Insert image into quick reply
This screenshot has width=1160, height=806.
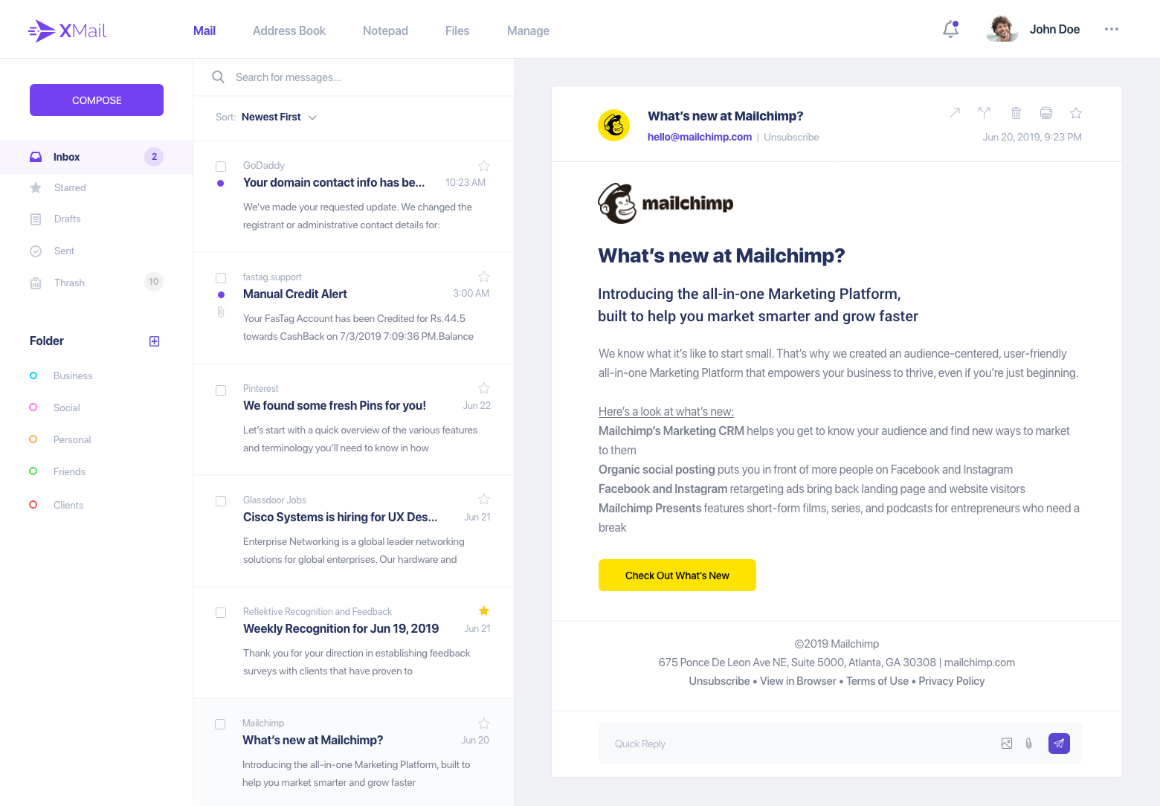[1007, 744]
